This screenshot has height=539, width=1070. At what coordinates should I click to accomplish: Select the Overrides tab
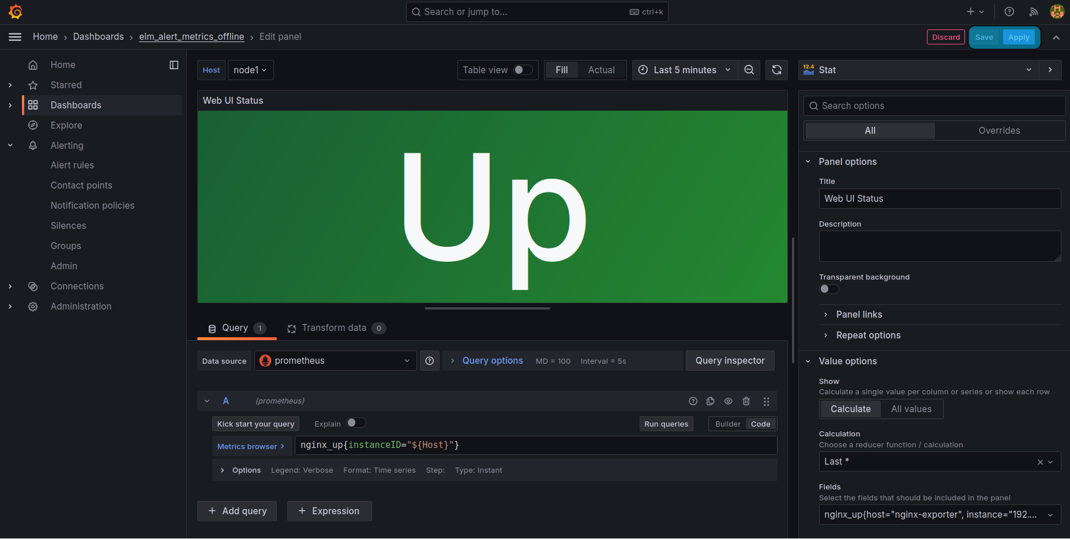point(998,131)
